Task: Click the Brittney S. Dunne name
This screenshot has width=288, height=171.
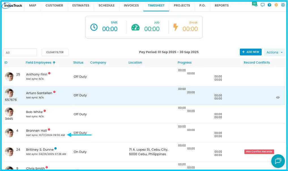Action: coord(40,150)
